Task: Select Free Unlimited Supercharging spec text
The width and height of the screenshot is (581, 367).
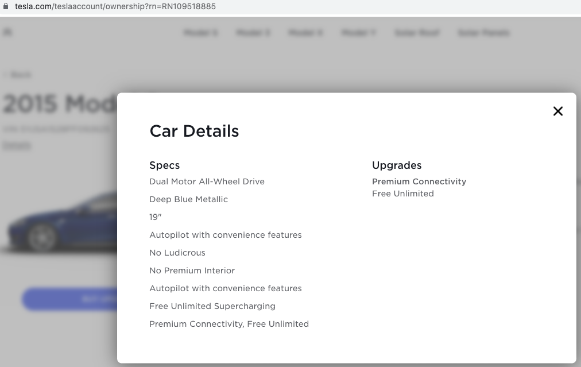Action: (x=212, y=306)
